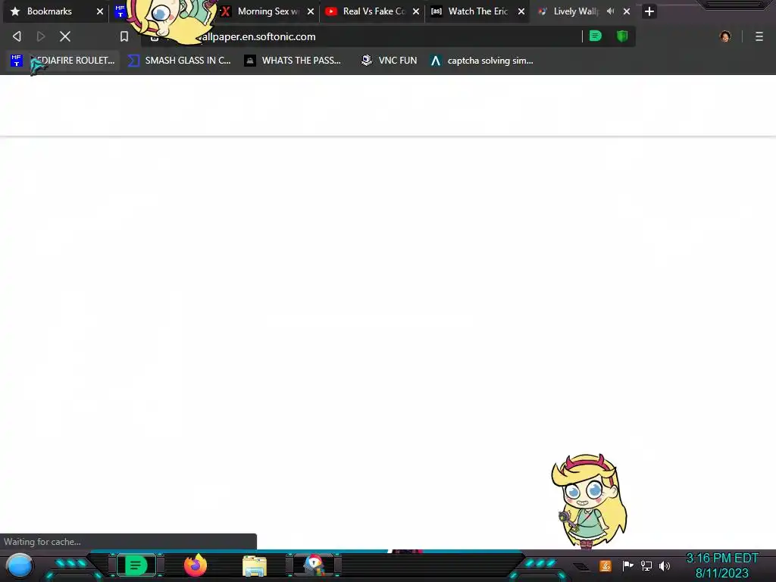Viewport: 776px width, 582px height.
Task: Close the Real Vs Fake Co tab
Action: coord(416,11)
